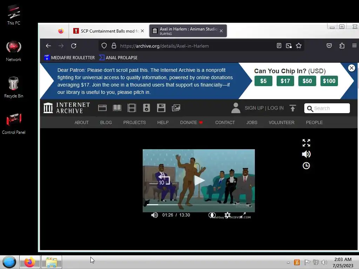The width and height of the screenshot is (359, 269).
Task: Show the taskbar clock and date
Action: [343, 262]
